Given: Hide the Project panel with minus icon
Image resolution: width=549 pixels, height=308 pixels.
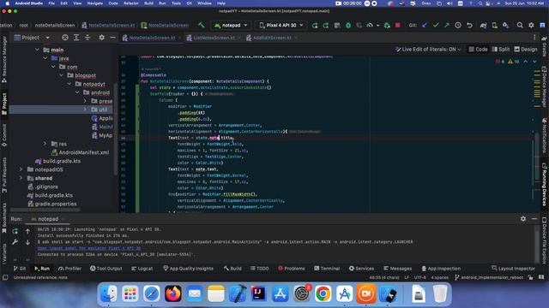Looking at the screenshot, I should point(112,38).
